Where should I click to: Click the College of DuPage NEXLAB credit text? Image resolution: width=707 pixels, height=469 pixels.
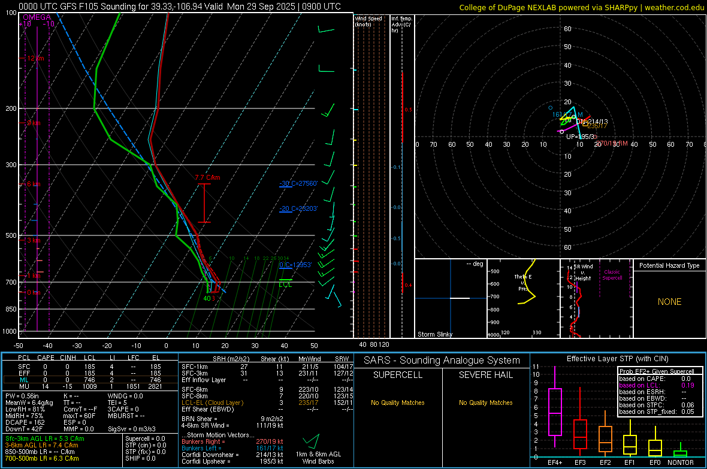point(581,8)
